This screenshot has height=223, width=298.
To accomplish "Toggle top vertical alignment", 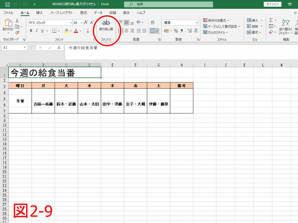I will [x=121, y=23].
